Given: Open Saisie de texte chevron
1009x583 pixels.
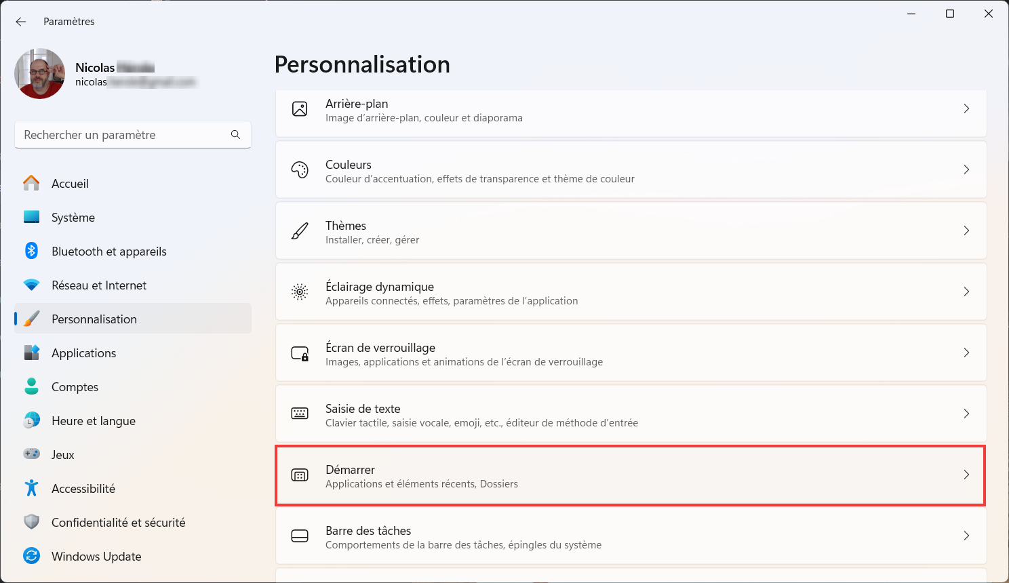Looking at the screenshot, I should coord(966,414).
